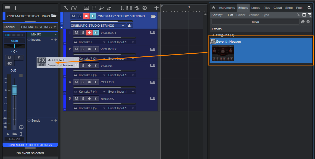Open folder icon next to CINEMATIC STUDIO ..INGS
The image size is (315, 159).
pyautogui.click(x=54, y=16)
